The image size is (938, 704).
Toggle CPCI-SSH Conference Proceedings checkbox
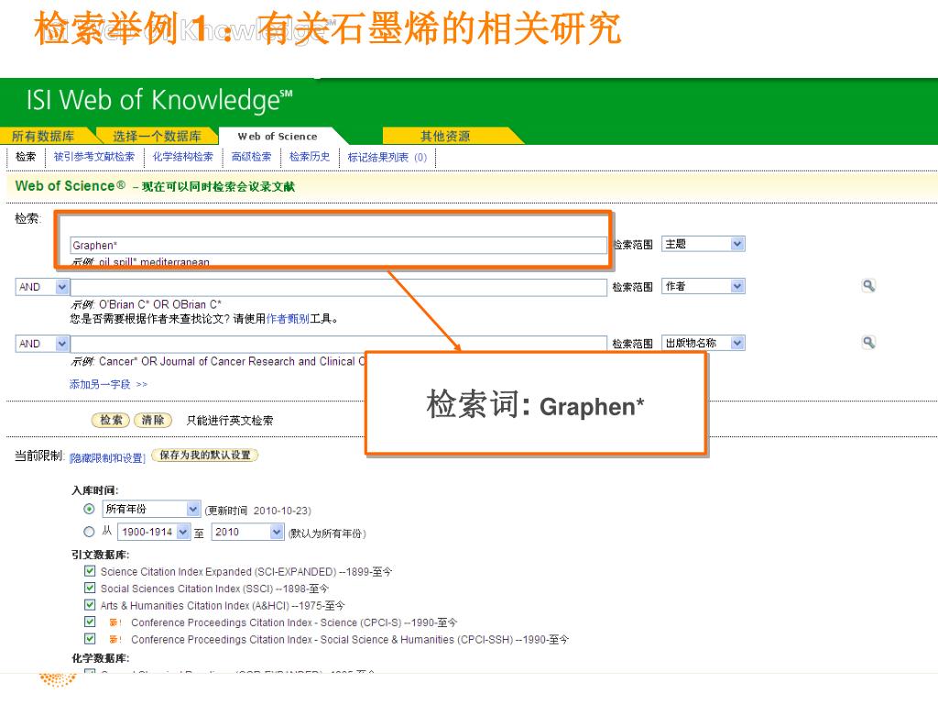[x=90, y=638]
